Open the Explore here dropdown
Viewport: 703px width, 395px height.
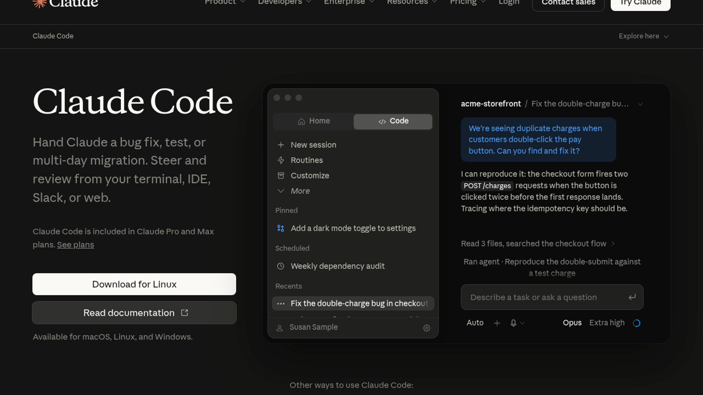644,36
